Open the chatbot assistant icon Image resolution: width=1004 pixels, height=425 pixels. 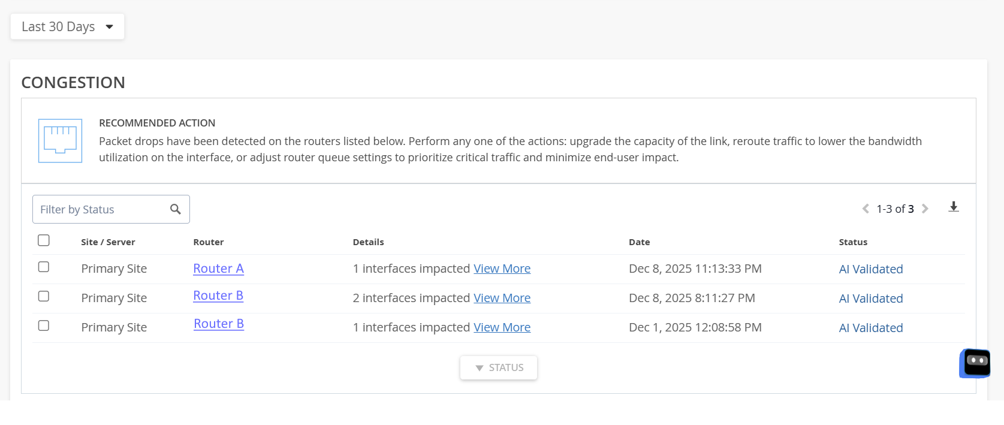pos(976,363)
